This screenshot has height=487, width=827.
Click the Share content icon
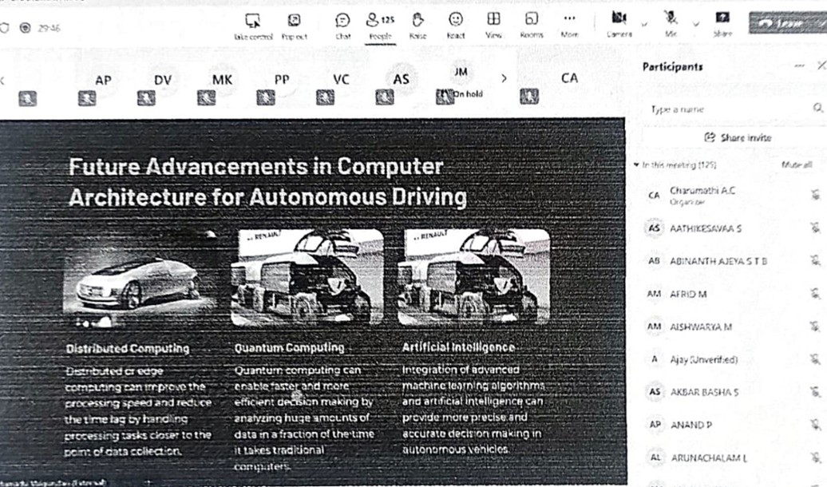(x=722, y=21)
